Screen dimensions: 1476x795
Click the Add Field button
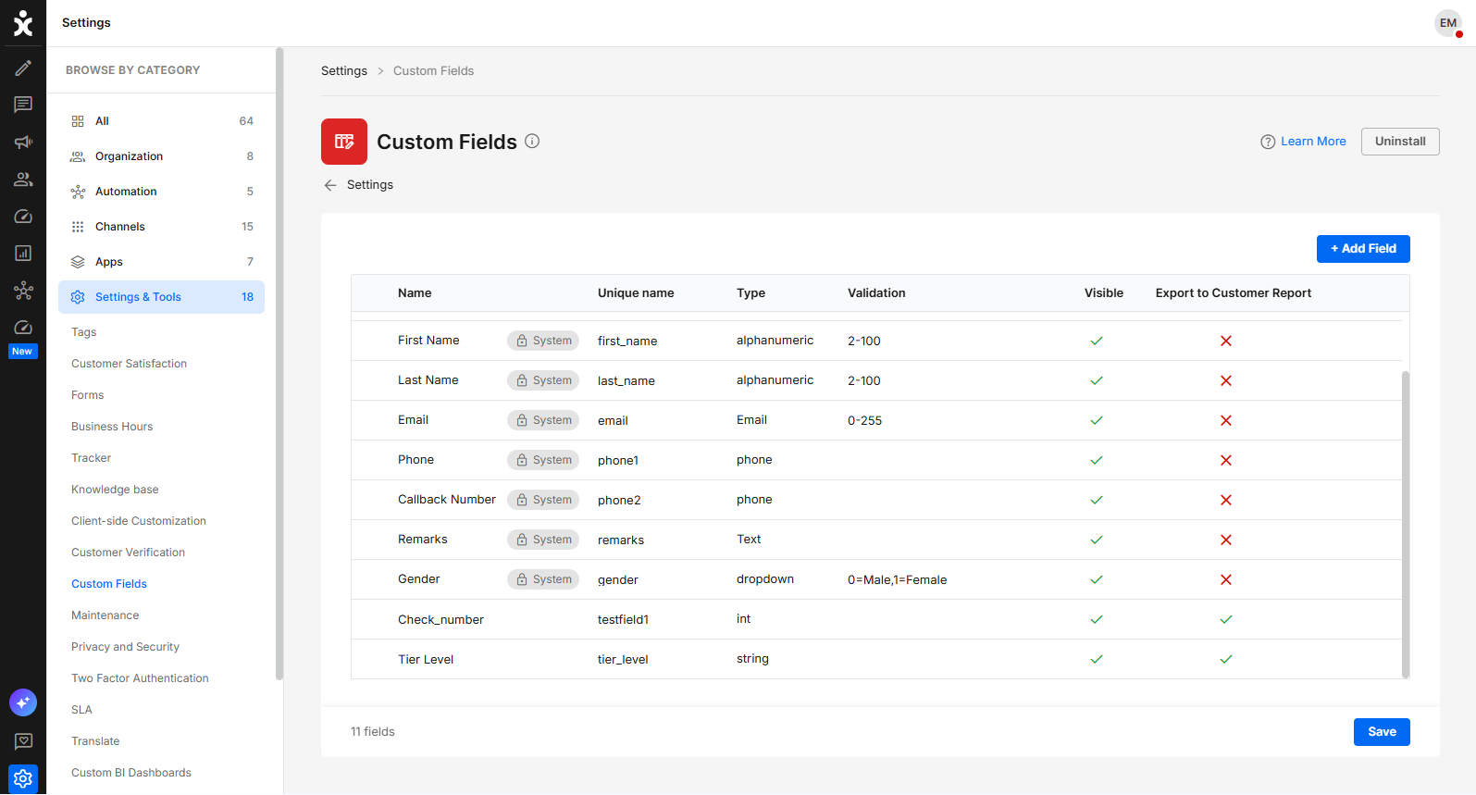click(x=1363, y=249)
